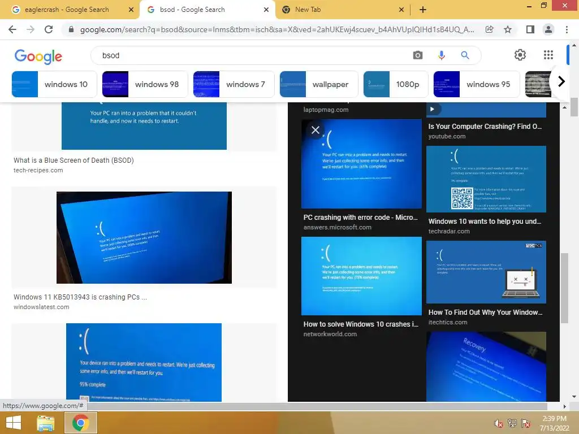Click the horizontal scrollbar right arrow
Viewport: 579px width, 434px height.
tap(564, 407)
